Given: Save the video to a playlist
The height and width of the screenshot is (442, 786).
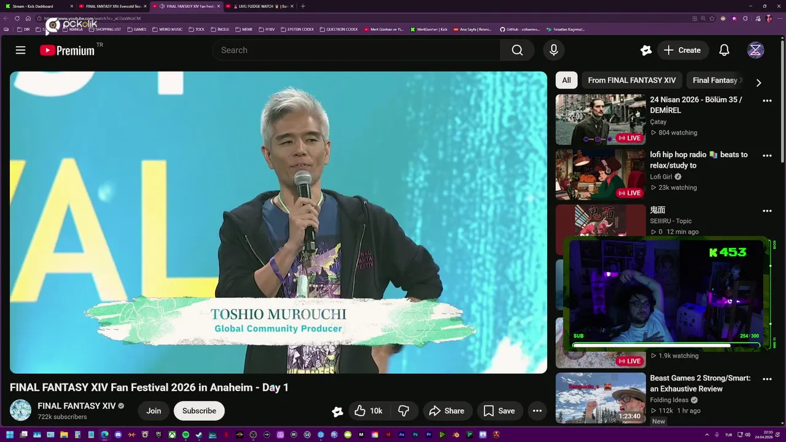Looking at the screenshot, I should (x=499, y=411).
